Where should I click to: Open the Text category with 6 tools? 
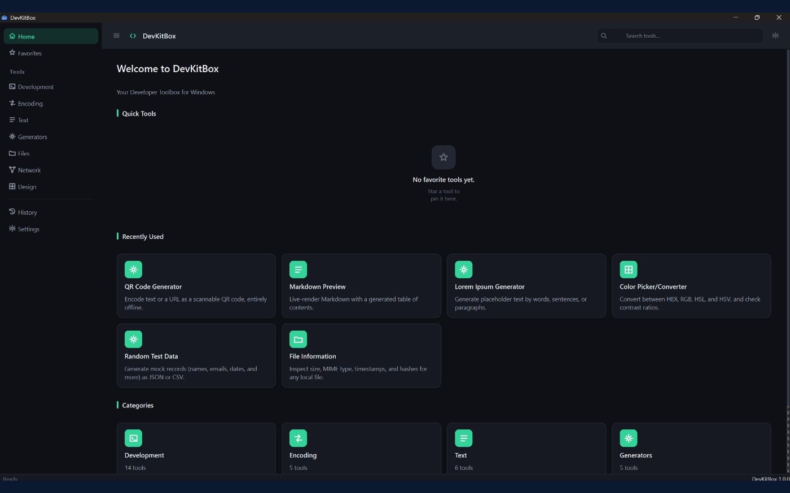[526, 448]
